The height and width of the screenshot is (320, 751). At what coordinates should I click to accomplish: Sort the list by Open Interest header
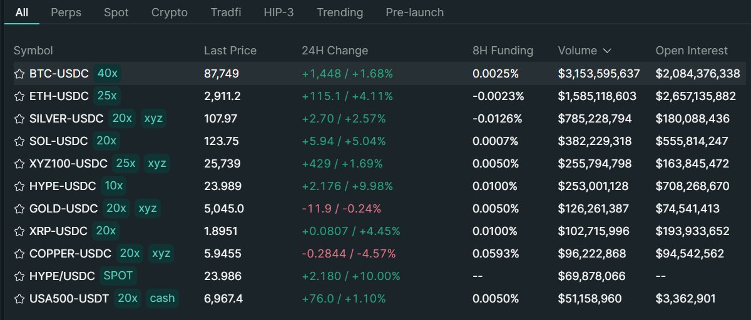(x=692, y=51)
